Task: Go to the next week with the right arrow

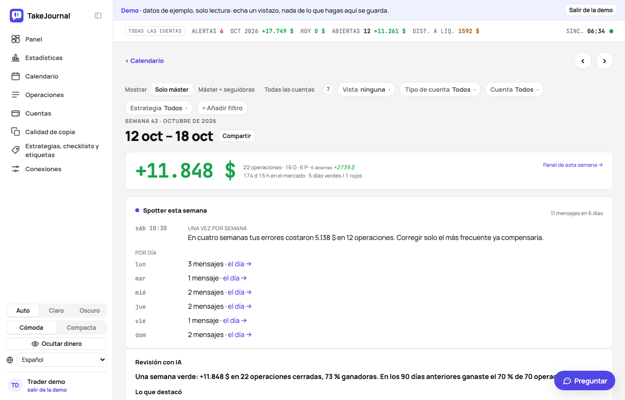Action: click(604, 60)
